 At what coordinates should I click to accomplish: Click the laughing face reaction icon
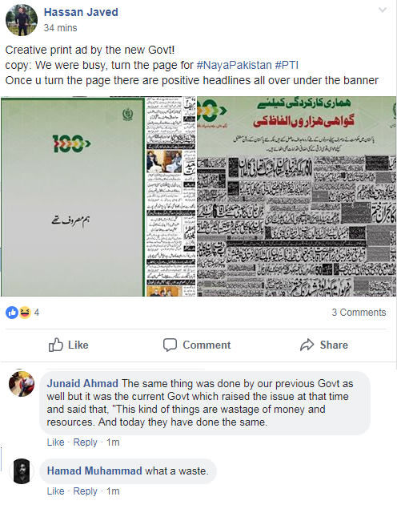[25, 313]
